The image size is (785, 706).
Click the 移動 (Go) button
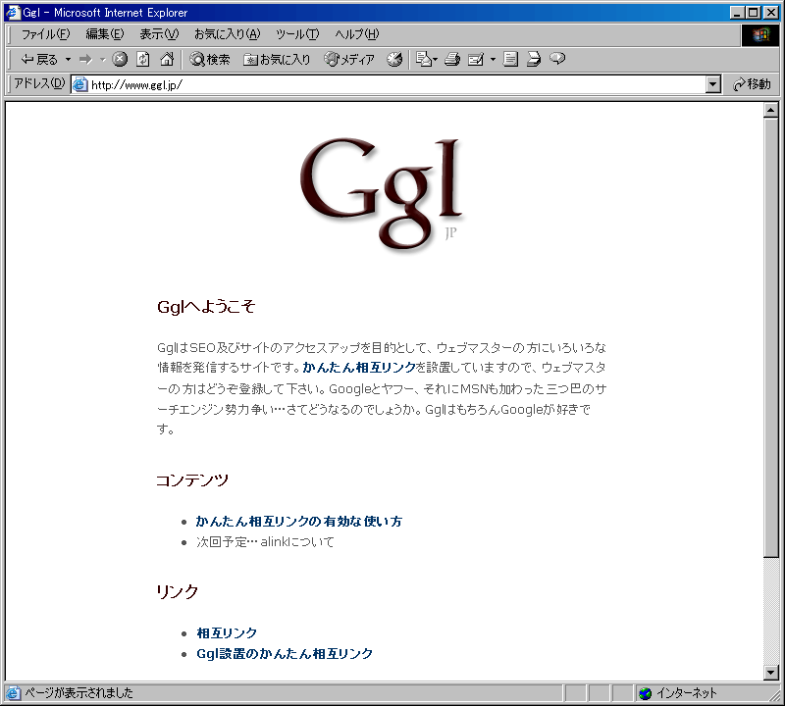[752, 84]
